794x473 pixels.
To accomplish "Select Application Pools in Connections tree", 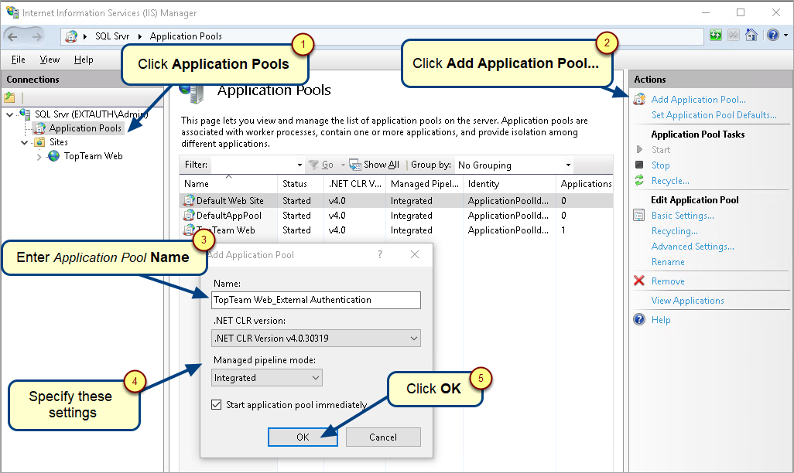I will (x=85, y=128).
